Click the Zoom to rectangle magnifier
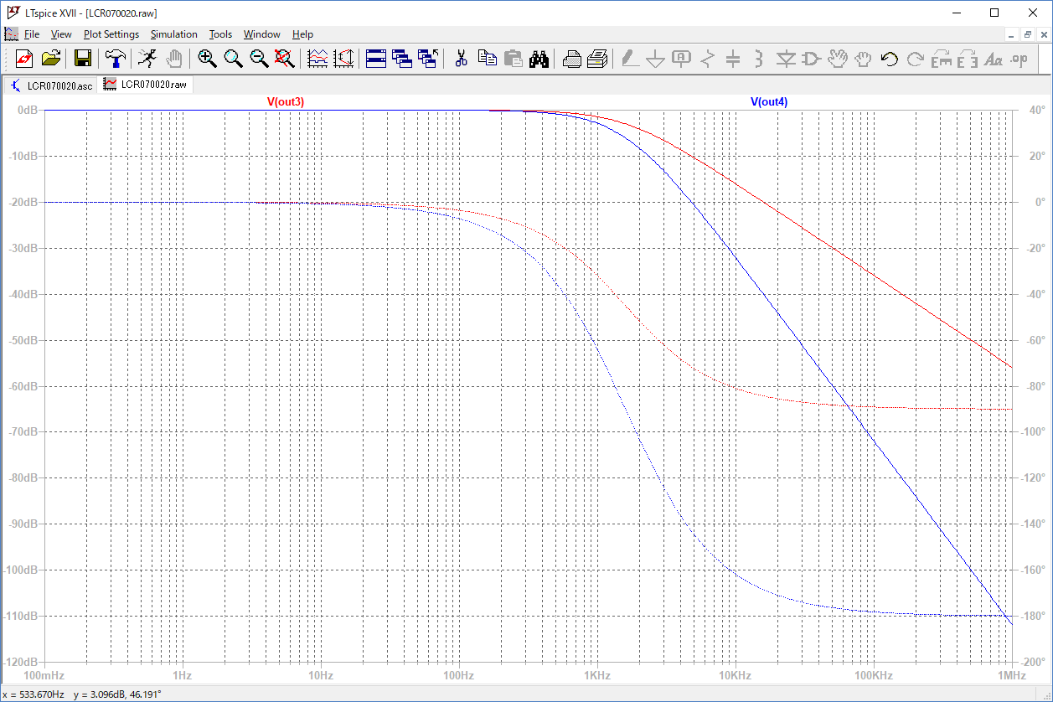Image resolution: width=1053 pixels, height=702 pixels. pyautogui.click(x=207, y=59)
